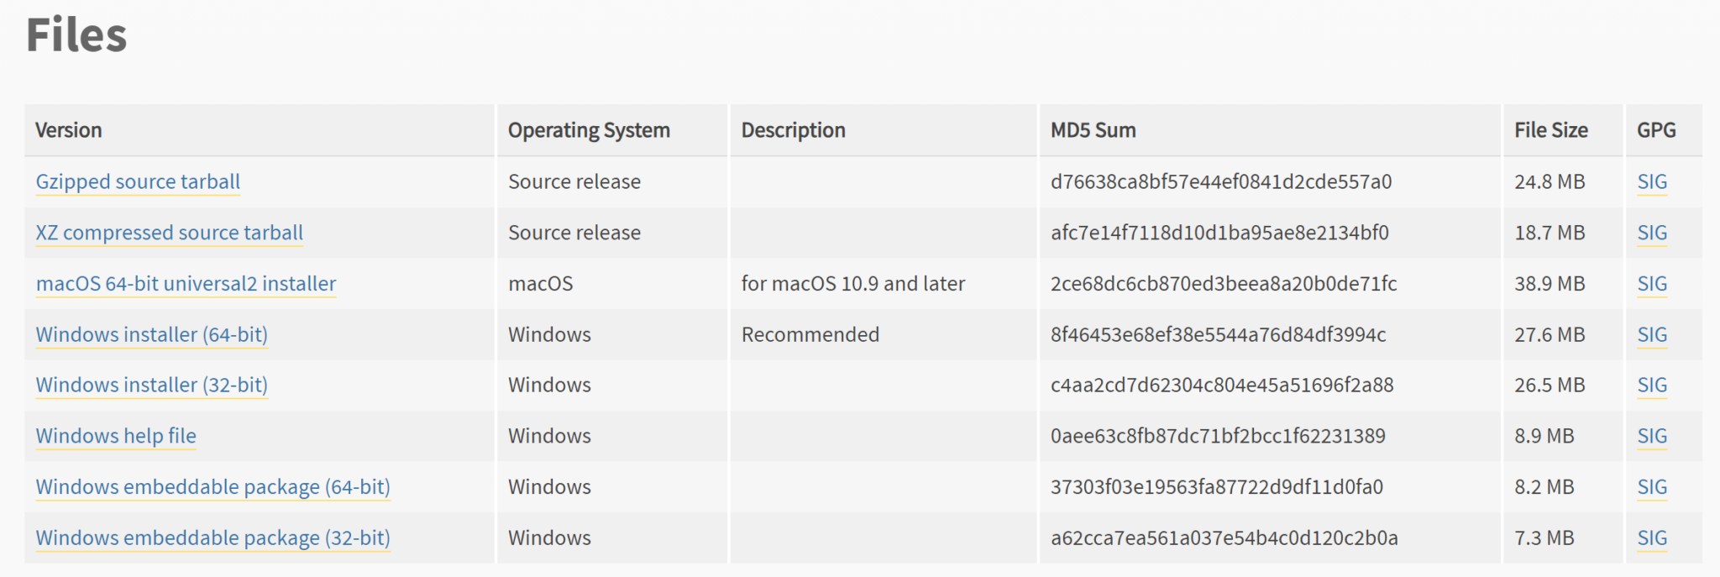Click SIG link for Windows installer (32-bit)
The width and height of the screenshot is (1720, 577).
1652,385
